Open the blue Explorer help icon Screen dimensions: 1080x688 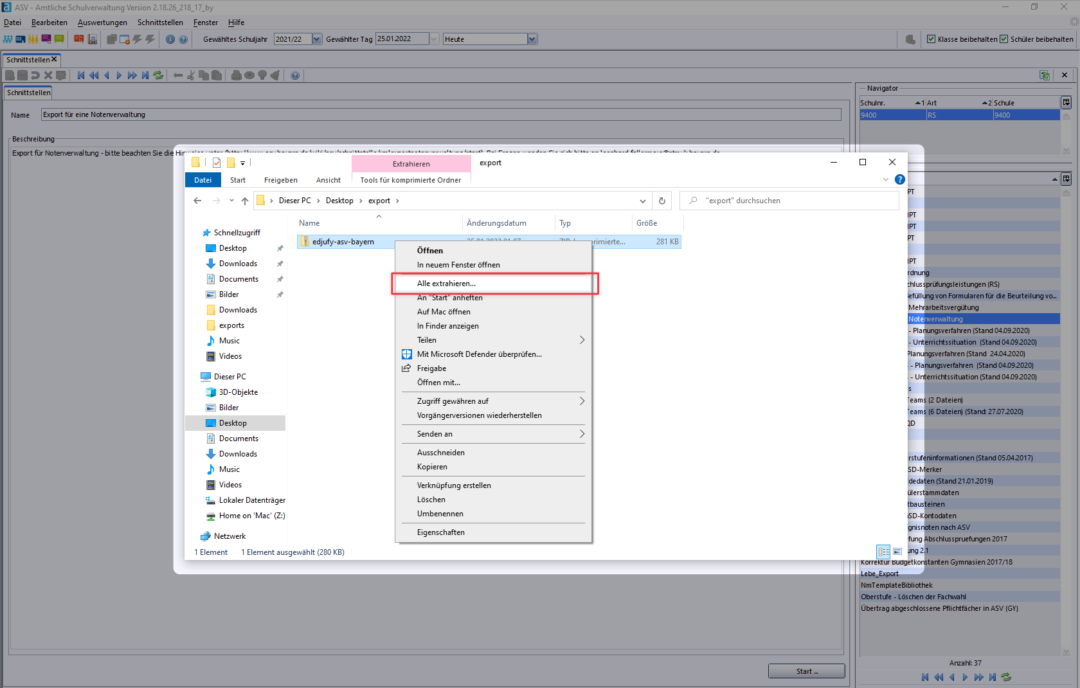900,179
